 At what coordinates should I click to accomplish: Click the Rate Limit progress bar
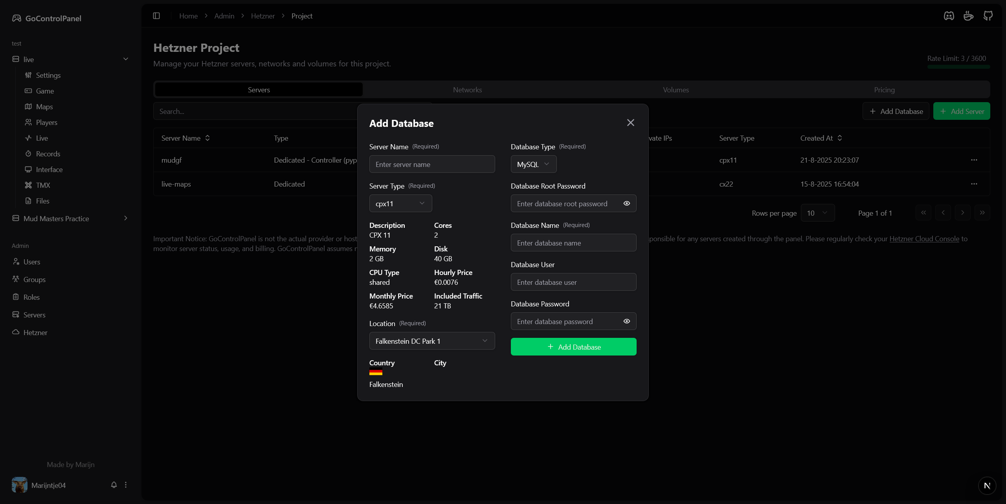coord(958,67)
